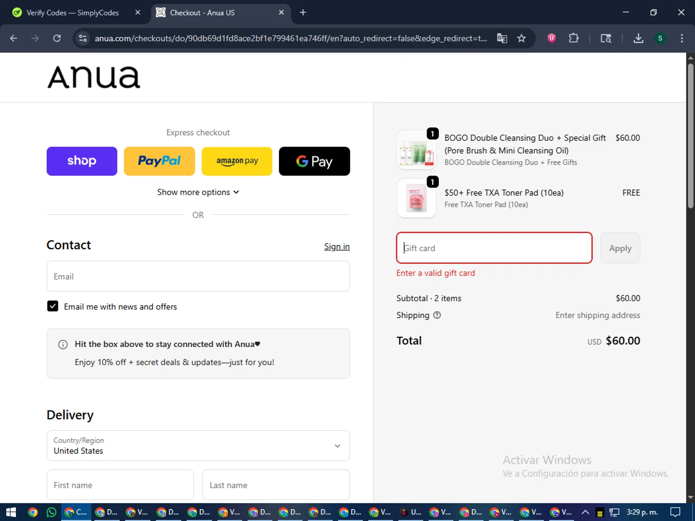Open the Windows notification center

676,512
